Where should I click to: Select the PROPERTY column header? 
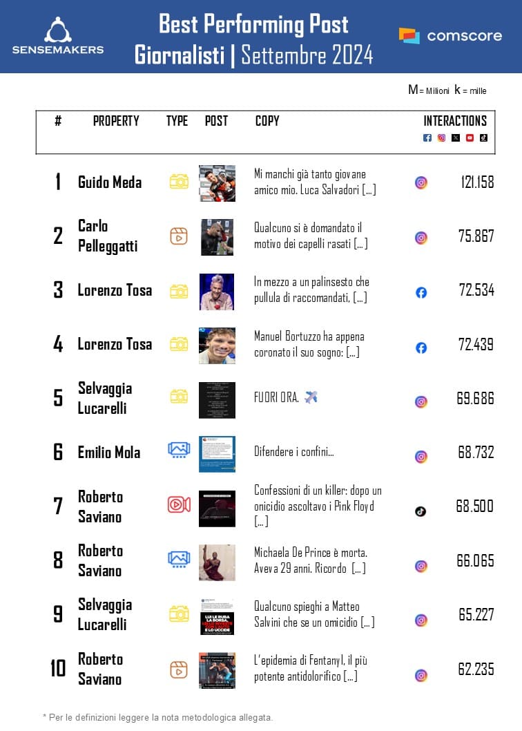click(x=116, y=121)
